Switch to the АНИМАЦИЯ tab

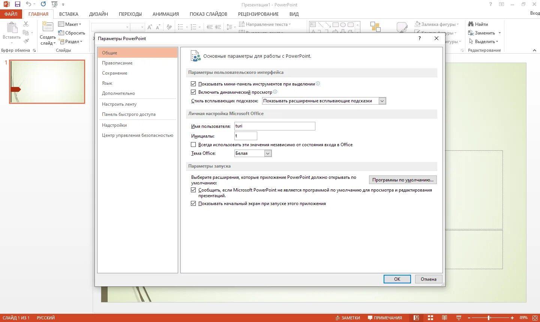click(166, 14)
